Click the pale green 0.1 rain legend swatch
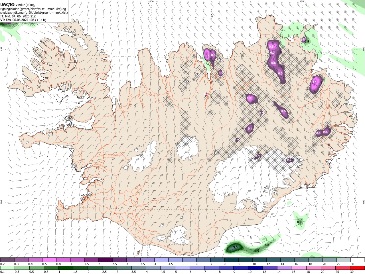 click(x=7, y=268)
